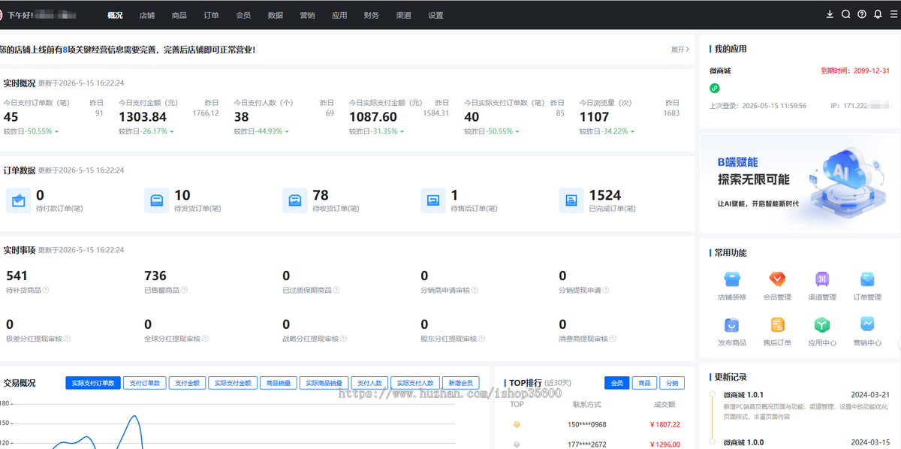Click the 待收货订单 icon
Image resolution: width=901 pixels, height=449 pixels.
pos(295,200)
